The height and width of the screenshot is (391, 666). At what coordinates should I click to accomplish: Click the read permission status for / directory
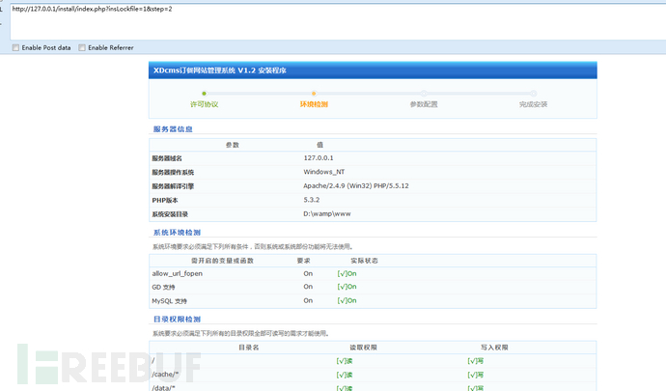click(345, 361)
